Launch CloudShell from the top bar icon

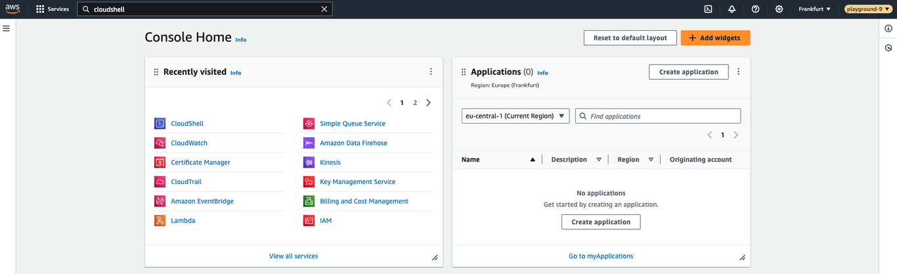tap(708, 9)
